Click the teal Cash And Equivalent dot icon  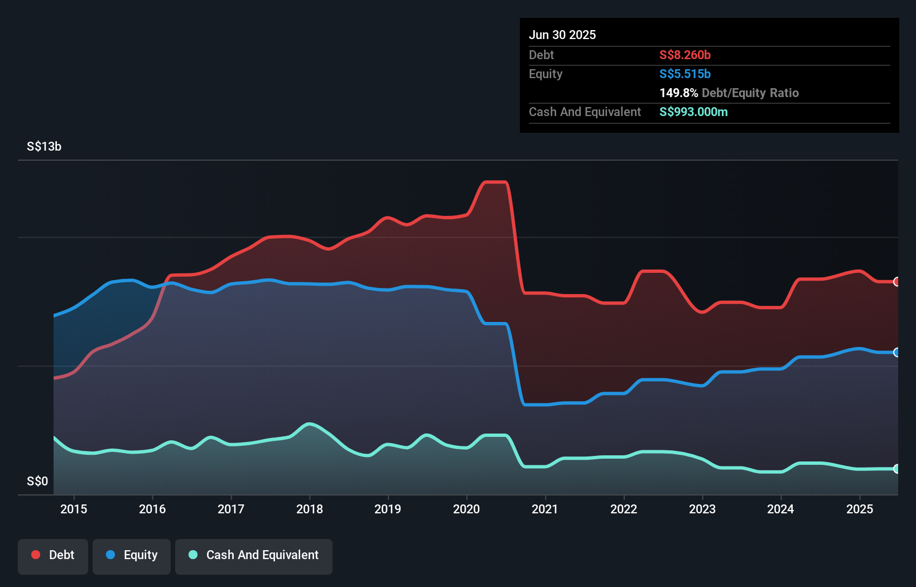192,555
